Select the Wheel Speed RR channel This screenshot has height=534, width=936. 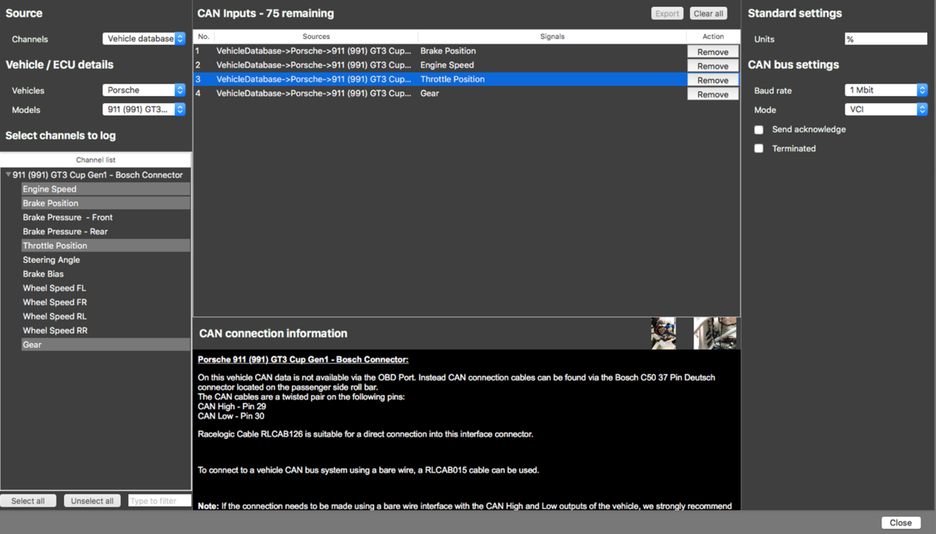point(105,331)
